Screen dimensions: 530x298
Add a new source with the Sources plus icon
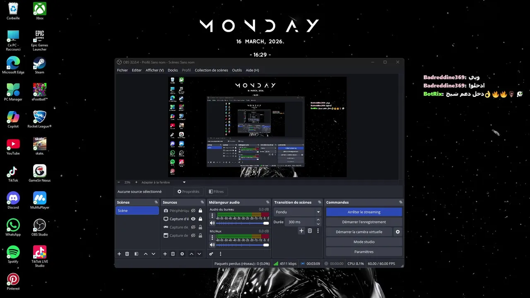[x=165, y=254]
